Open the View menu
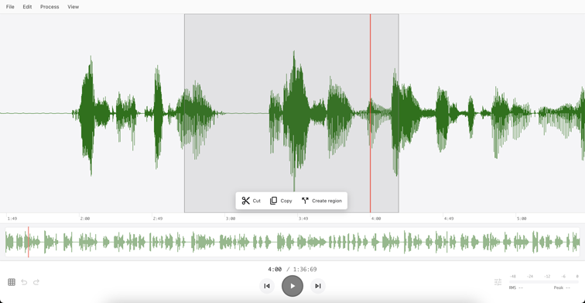 click(x=73, y=7)
